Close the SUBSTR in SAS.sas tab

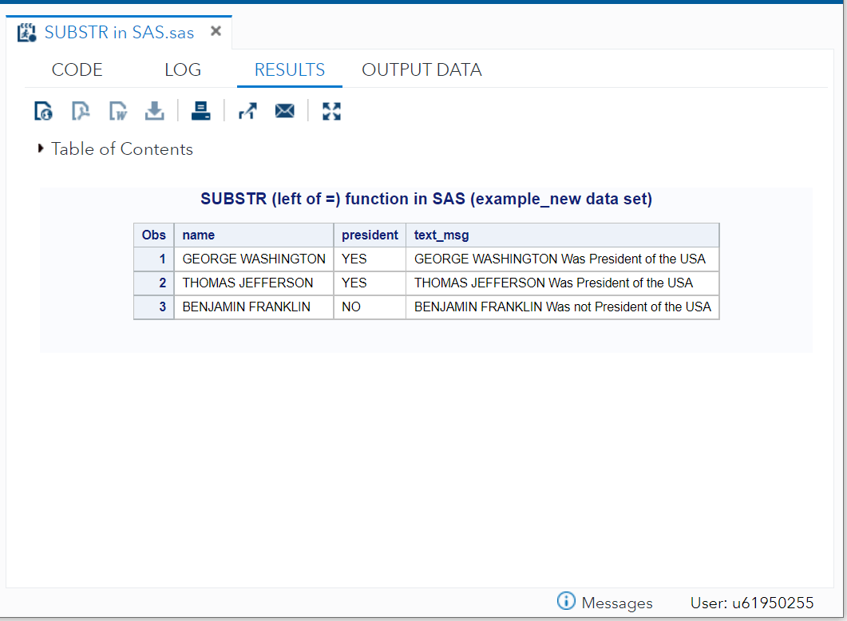[x=216, y=30]
